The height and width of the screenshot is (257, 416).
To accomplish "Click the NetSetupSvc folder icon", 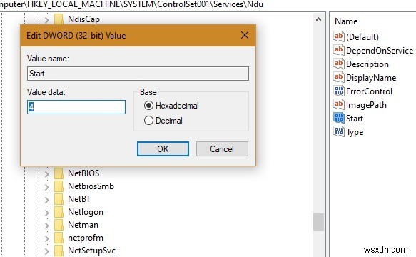I will [59, 251].
